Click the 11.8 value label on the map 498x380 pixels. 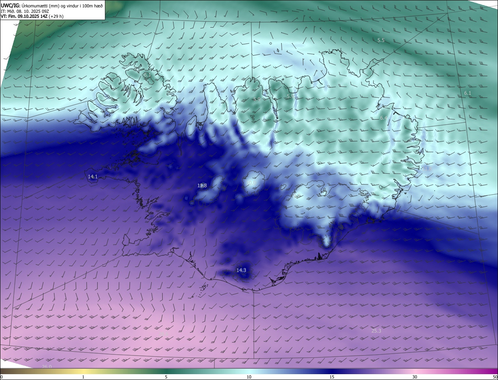(202, 186)
